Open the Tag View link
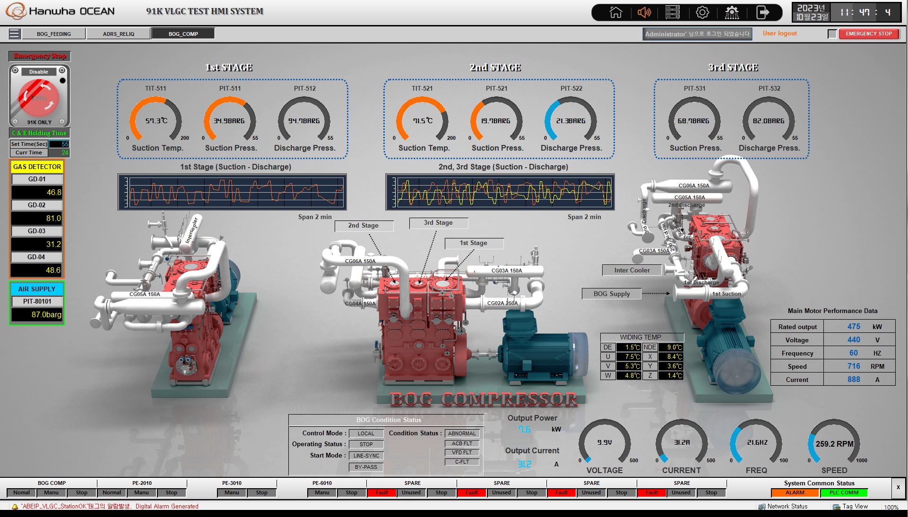 pos(855,507)
